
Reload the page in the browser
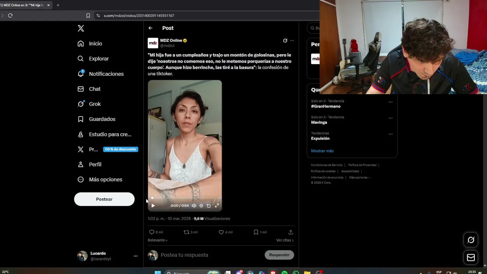point(10,16)
